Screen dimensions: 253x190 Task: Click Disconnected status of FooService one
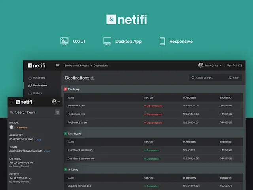(x=153, y=106)
